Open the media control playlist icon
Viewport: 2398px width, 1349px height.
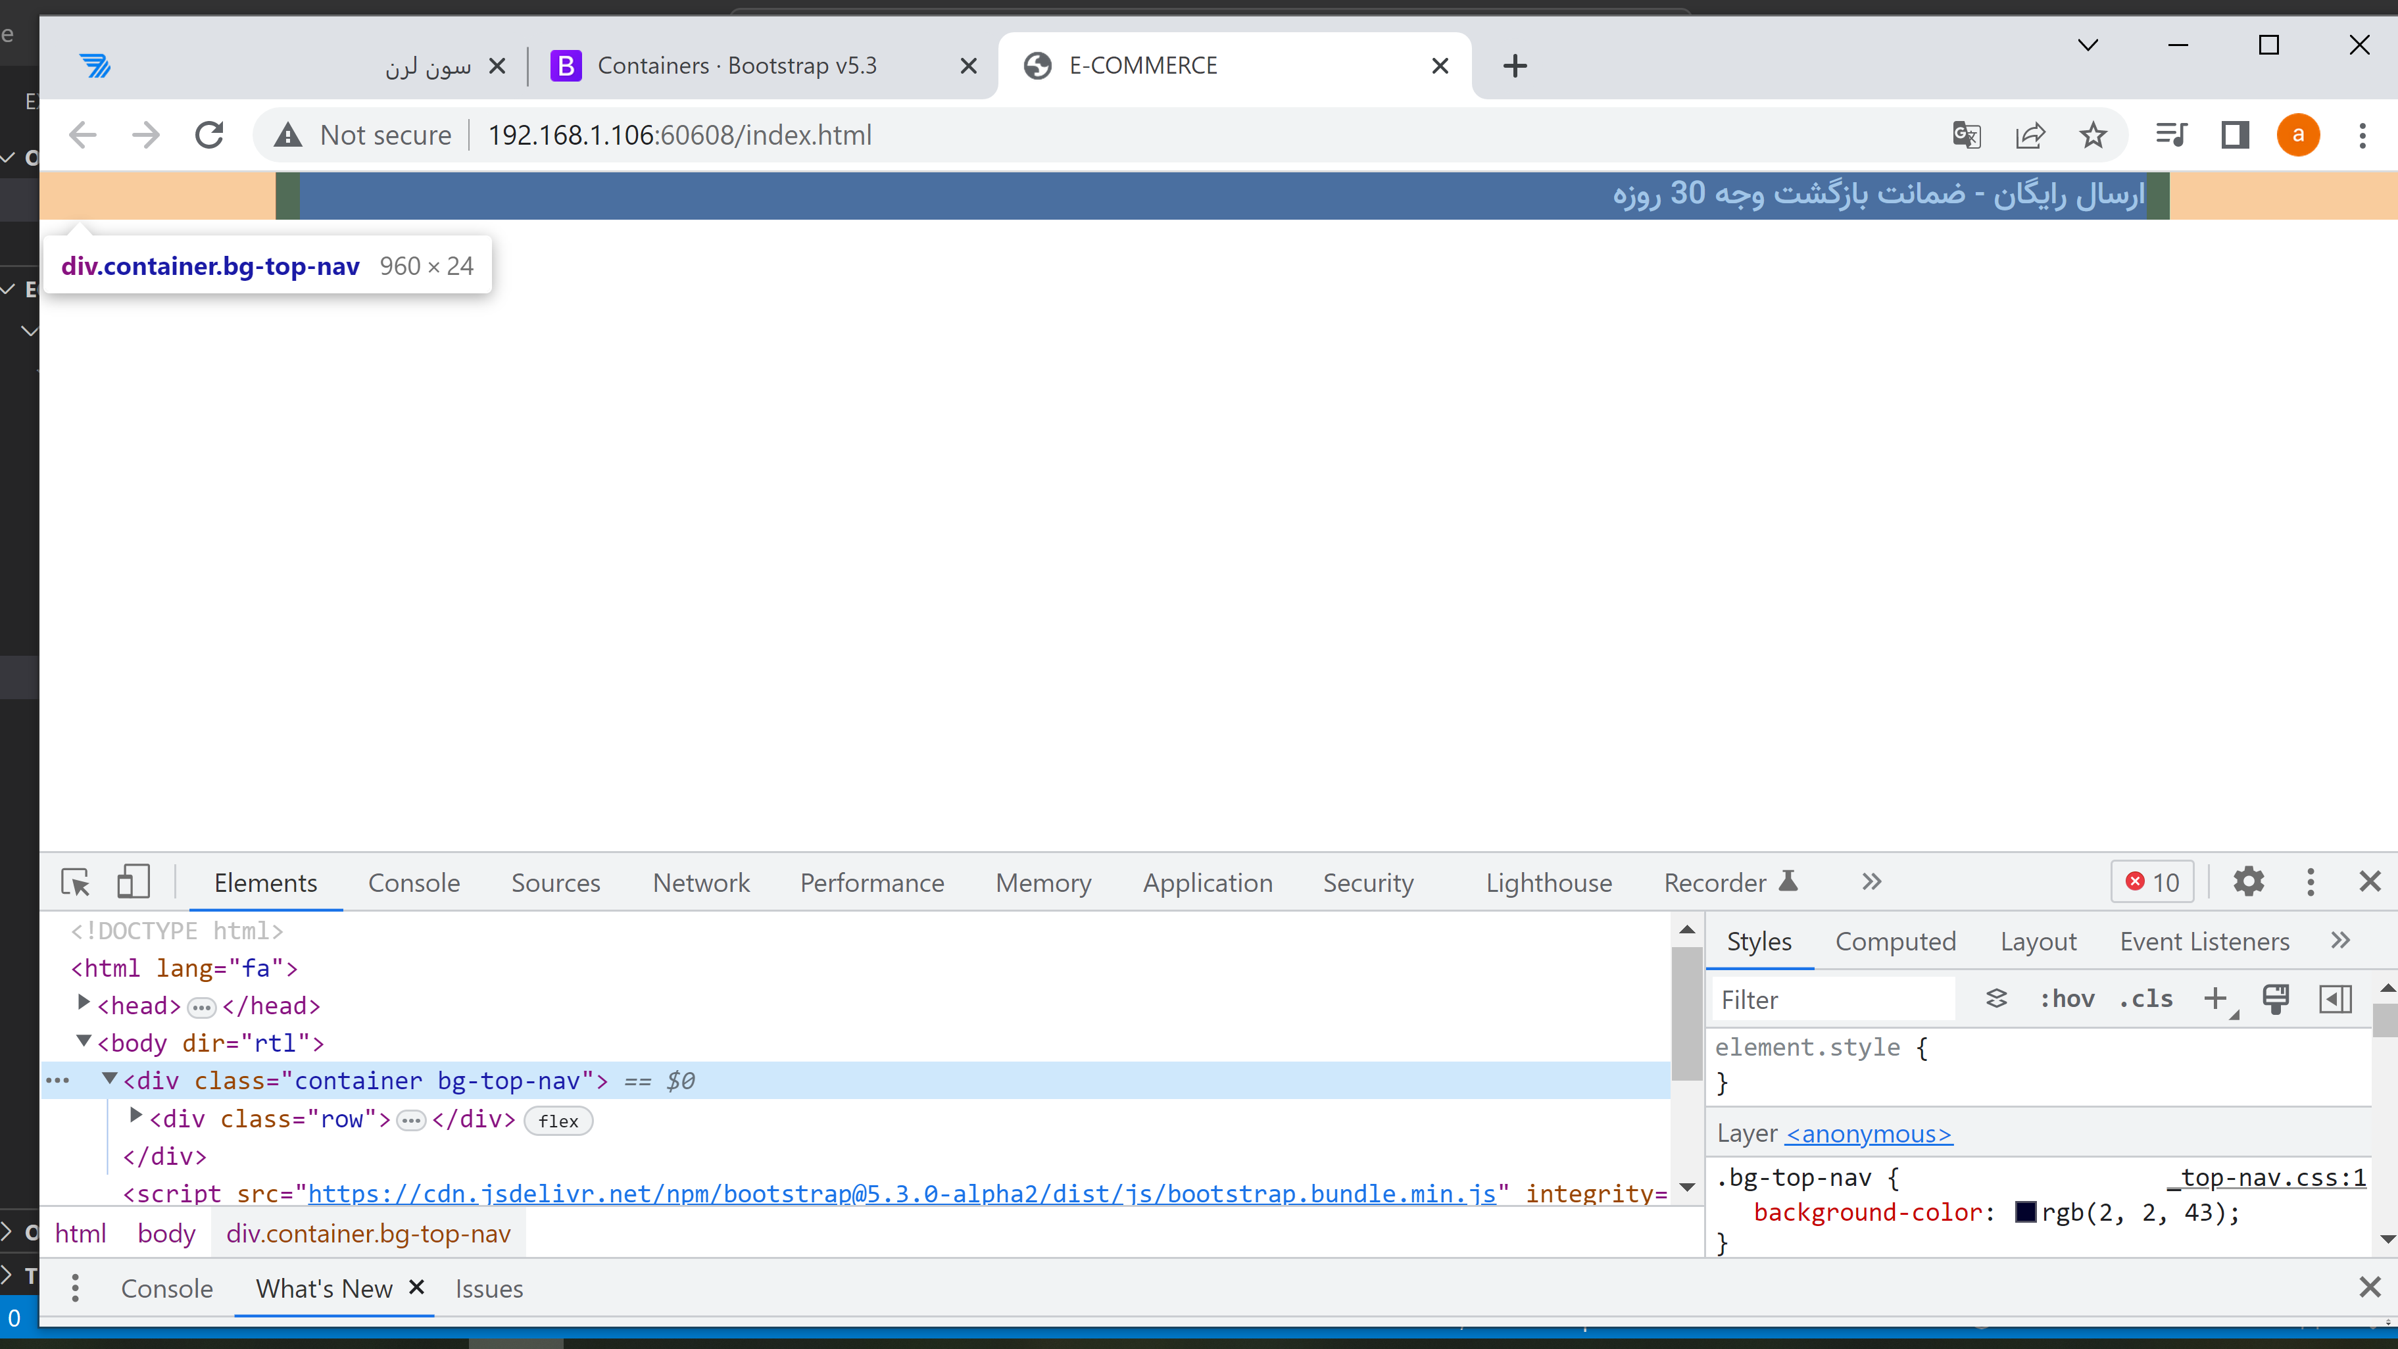tap(2172, 135)
